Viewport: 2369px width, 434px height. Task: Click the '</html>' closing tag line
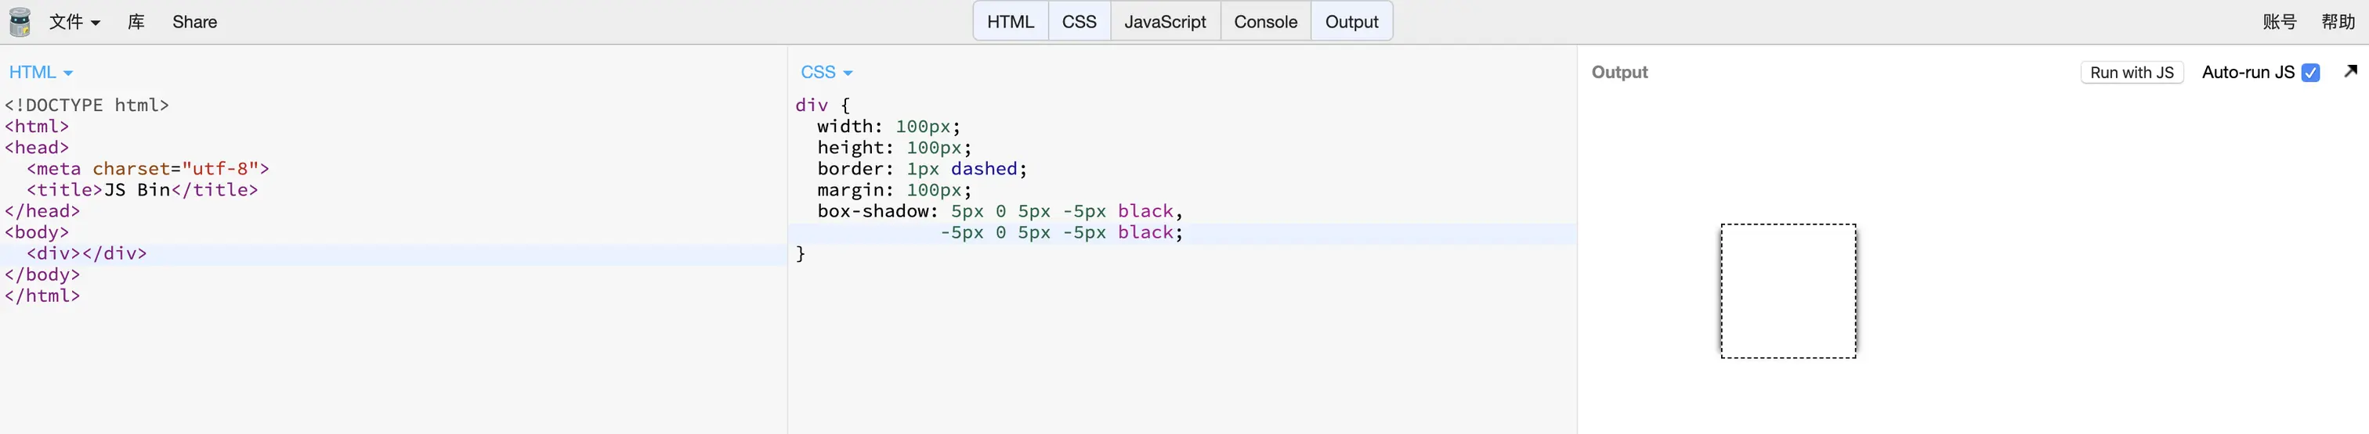click(x=42, y=296)
